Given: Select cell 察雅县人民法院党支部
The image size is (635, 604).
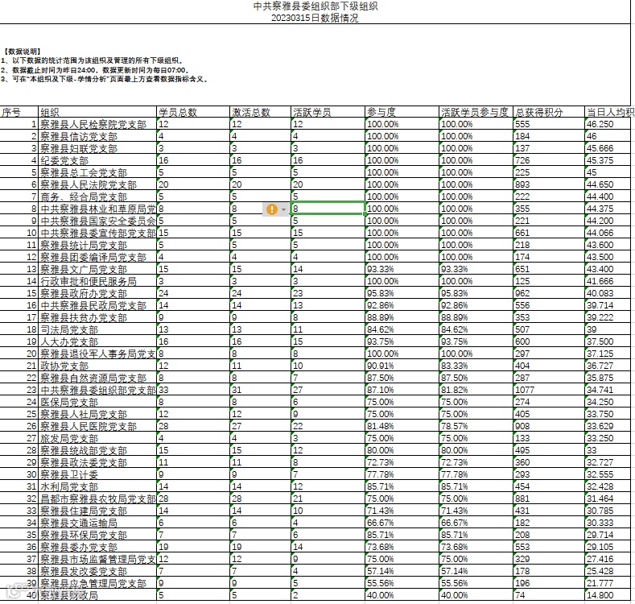Looking at the screenshot, I should pyautogui.click(x=97, y=184).
